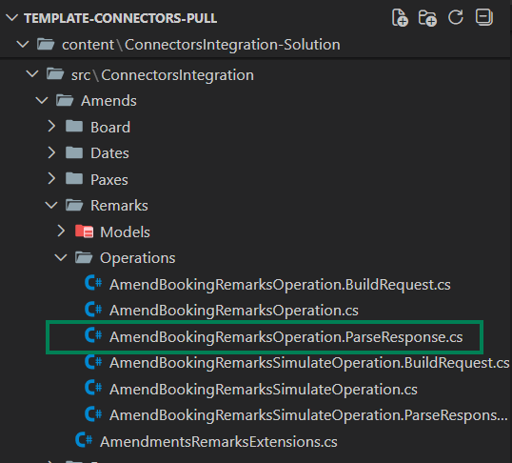
Task: Select the Models folder label
Action: click(x=125, y=232)
